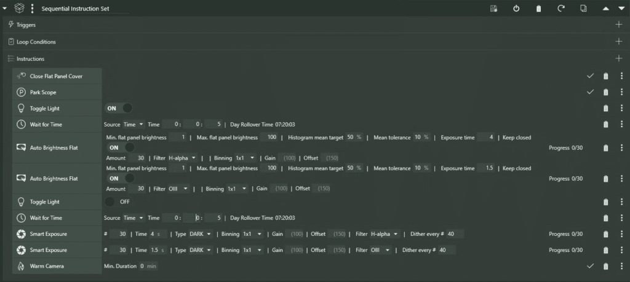Add a new trigger with plus icon
The height and width of the screenshot is (282, 630).
click(619, 25)
